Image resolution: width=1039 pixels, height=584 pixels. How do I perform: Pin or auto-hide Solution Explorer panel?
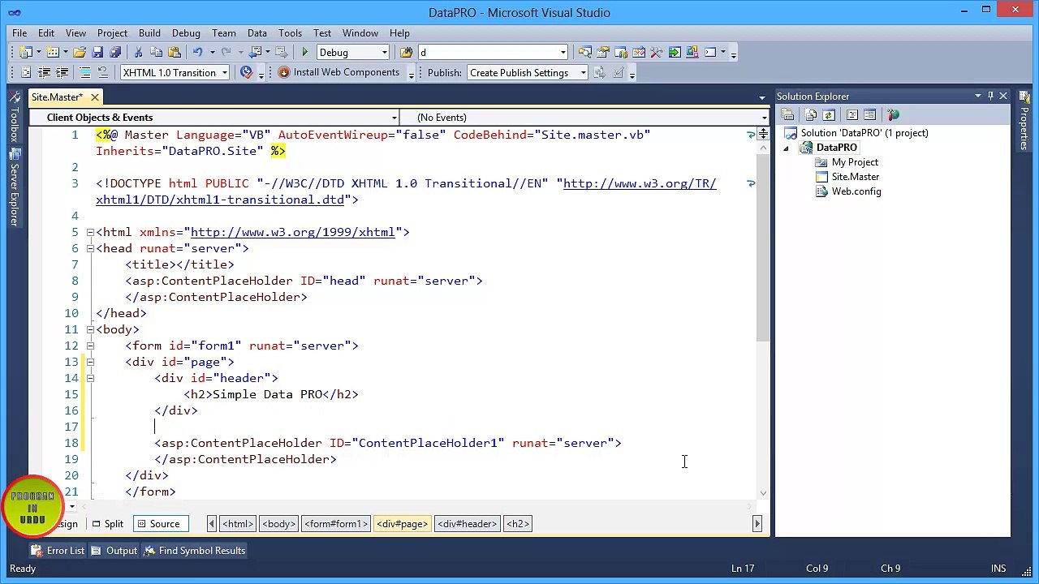pos(990,96)
